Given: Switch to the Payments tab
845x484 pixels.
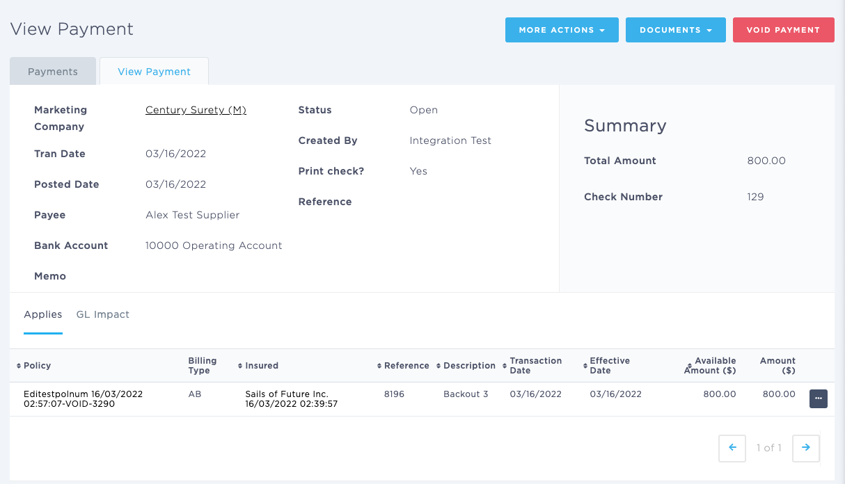Looking at the screenshot, I should tap(53, 72).
